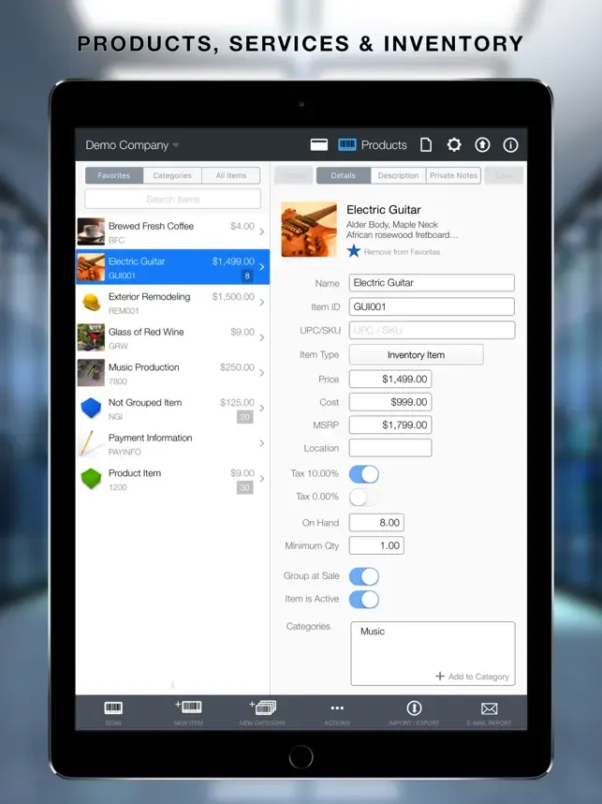The image size is (602, 804).
Task: Tap the New Item icon
Action: tap(188, 707)
